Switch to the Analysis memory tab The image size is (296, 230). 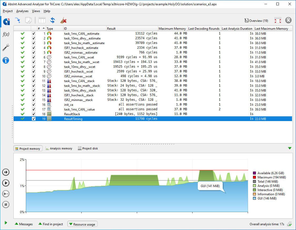click(x=59, y=148)
